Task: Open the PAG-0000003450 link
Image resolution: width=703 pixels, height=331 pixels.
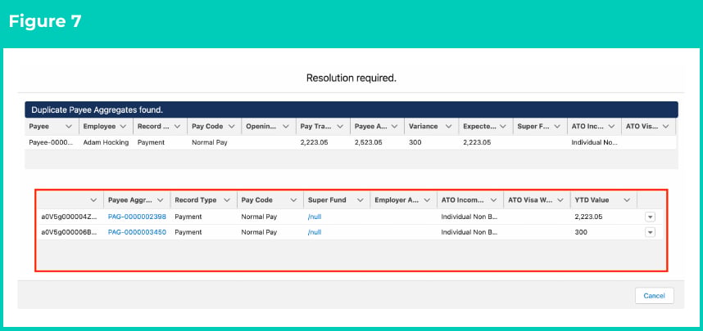Action: coord(137,232)
